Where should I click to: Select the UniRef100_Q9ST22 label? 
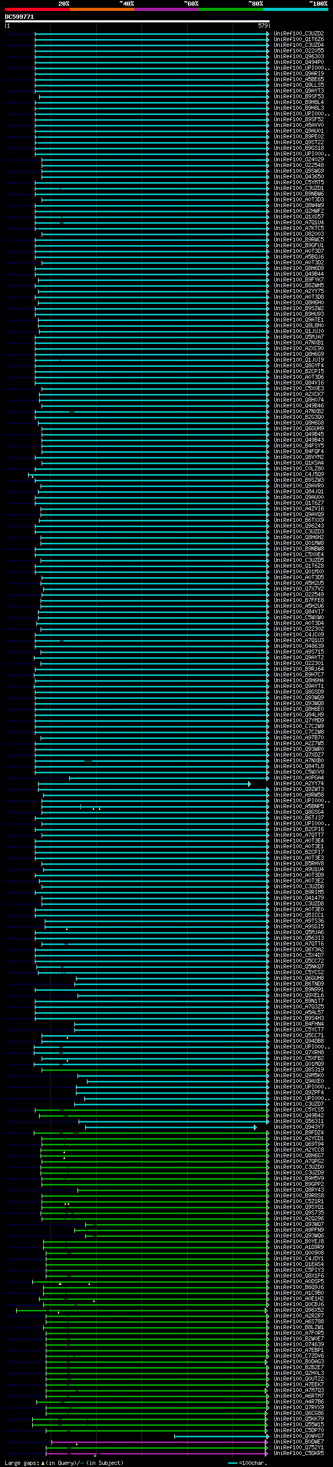pos(298,143)
